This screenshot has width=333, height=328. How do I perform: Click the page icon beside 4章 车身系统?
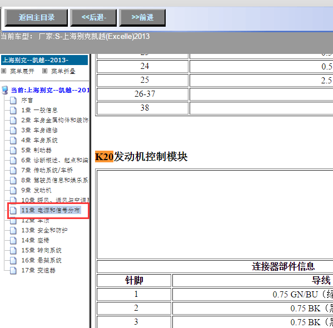tap(13, 140)
